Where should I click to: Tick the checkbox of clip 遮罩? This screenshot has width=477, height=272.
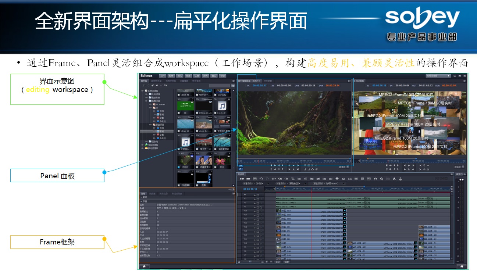click(x=197, y=185)
